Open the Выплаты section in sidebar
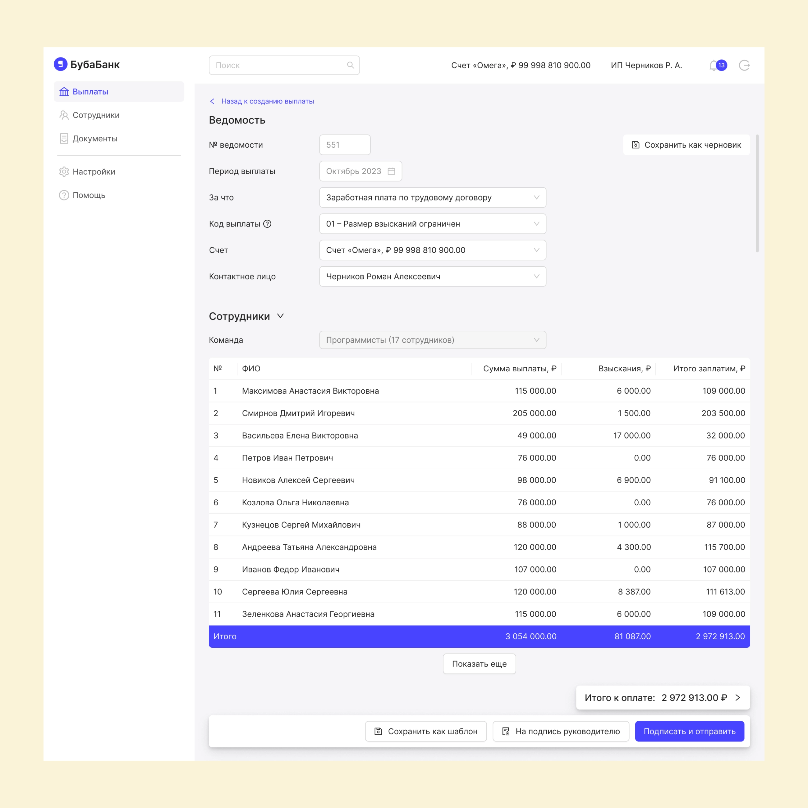The width and height of the screenshot is (808, 808). coord(119,92)
